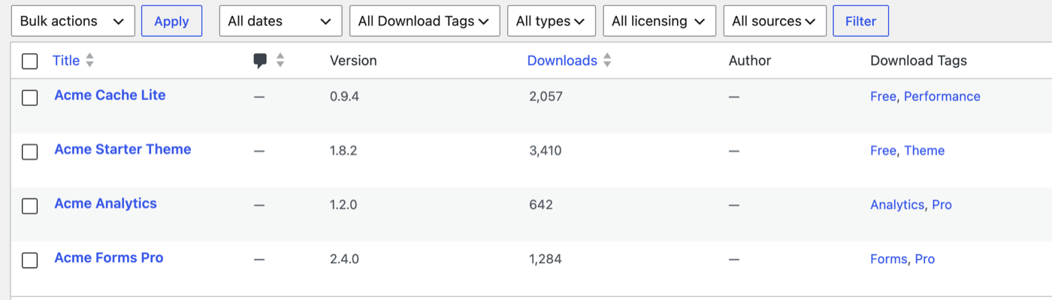This screenshot has width=1052, height=300.
Task: Click Pro tag in Acme Analytics row
Action: (x=942, y=205)
